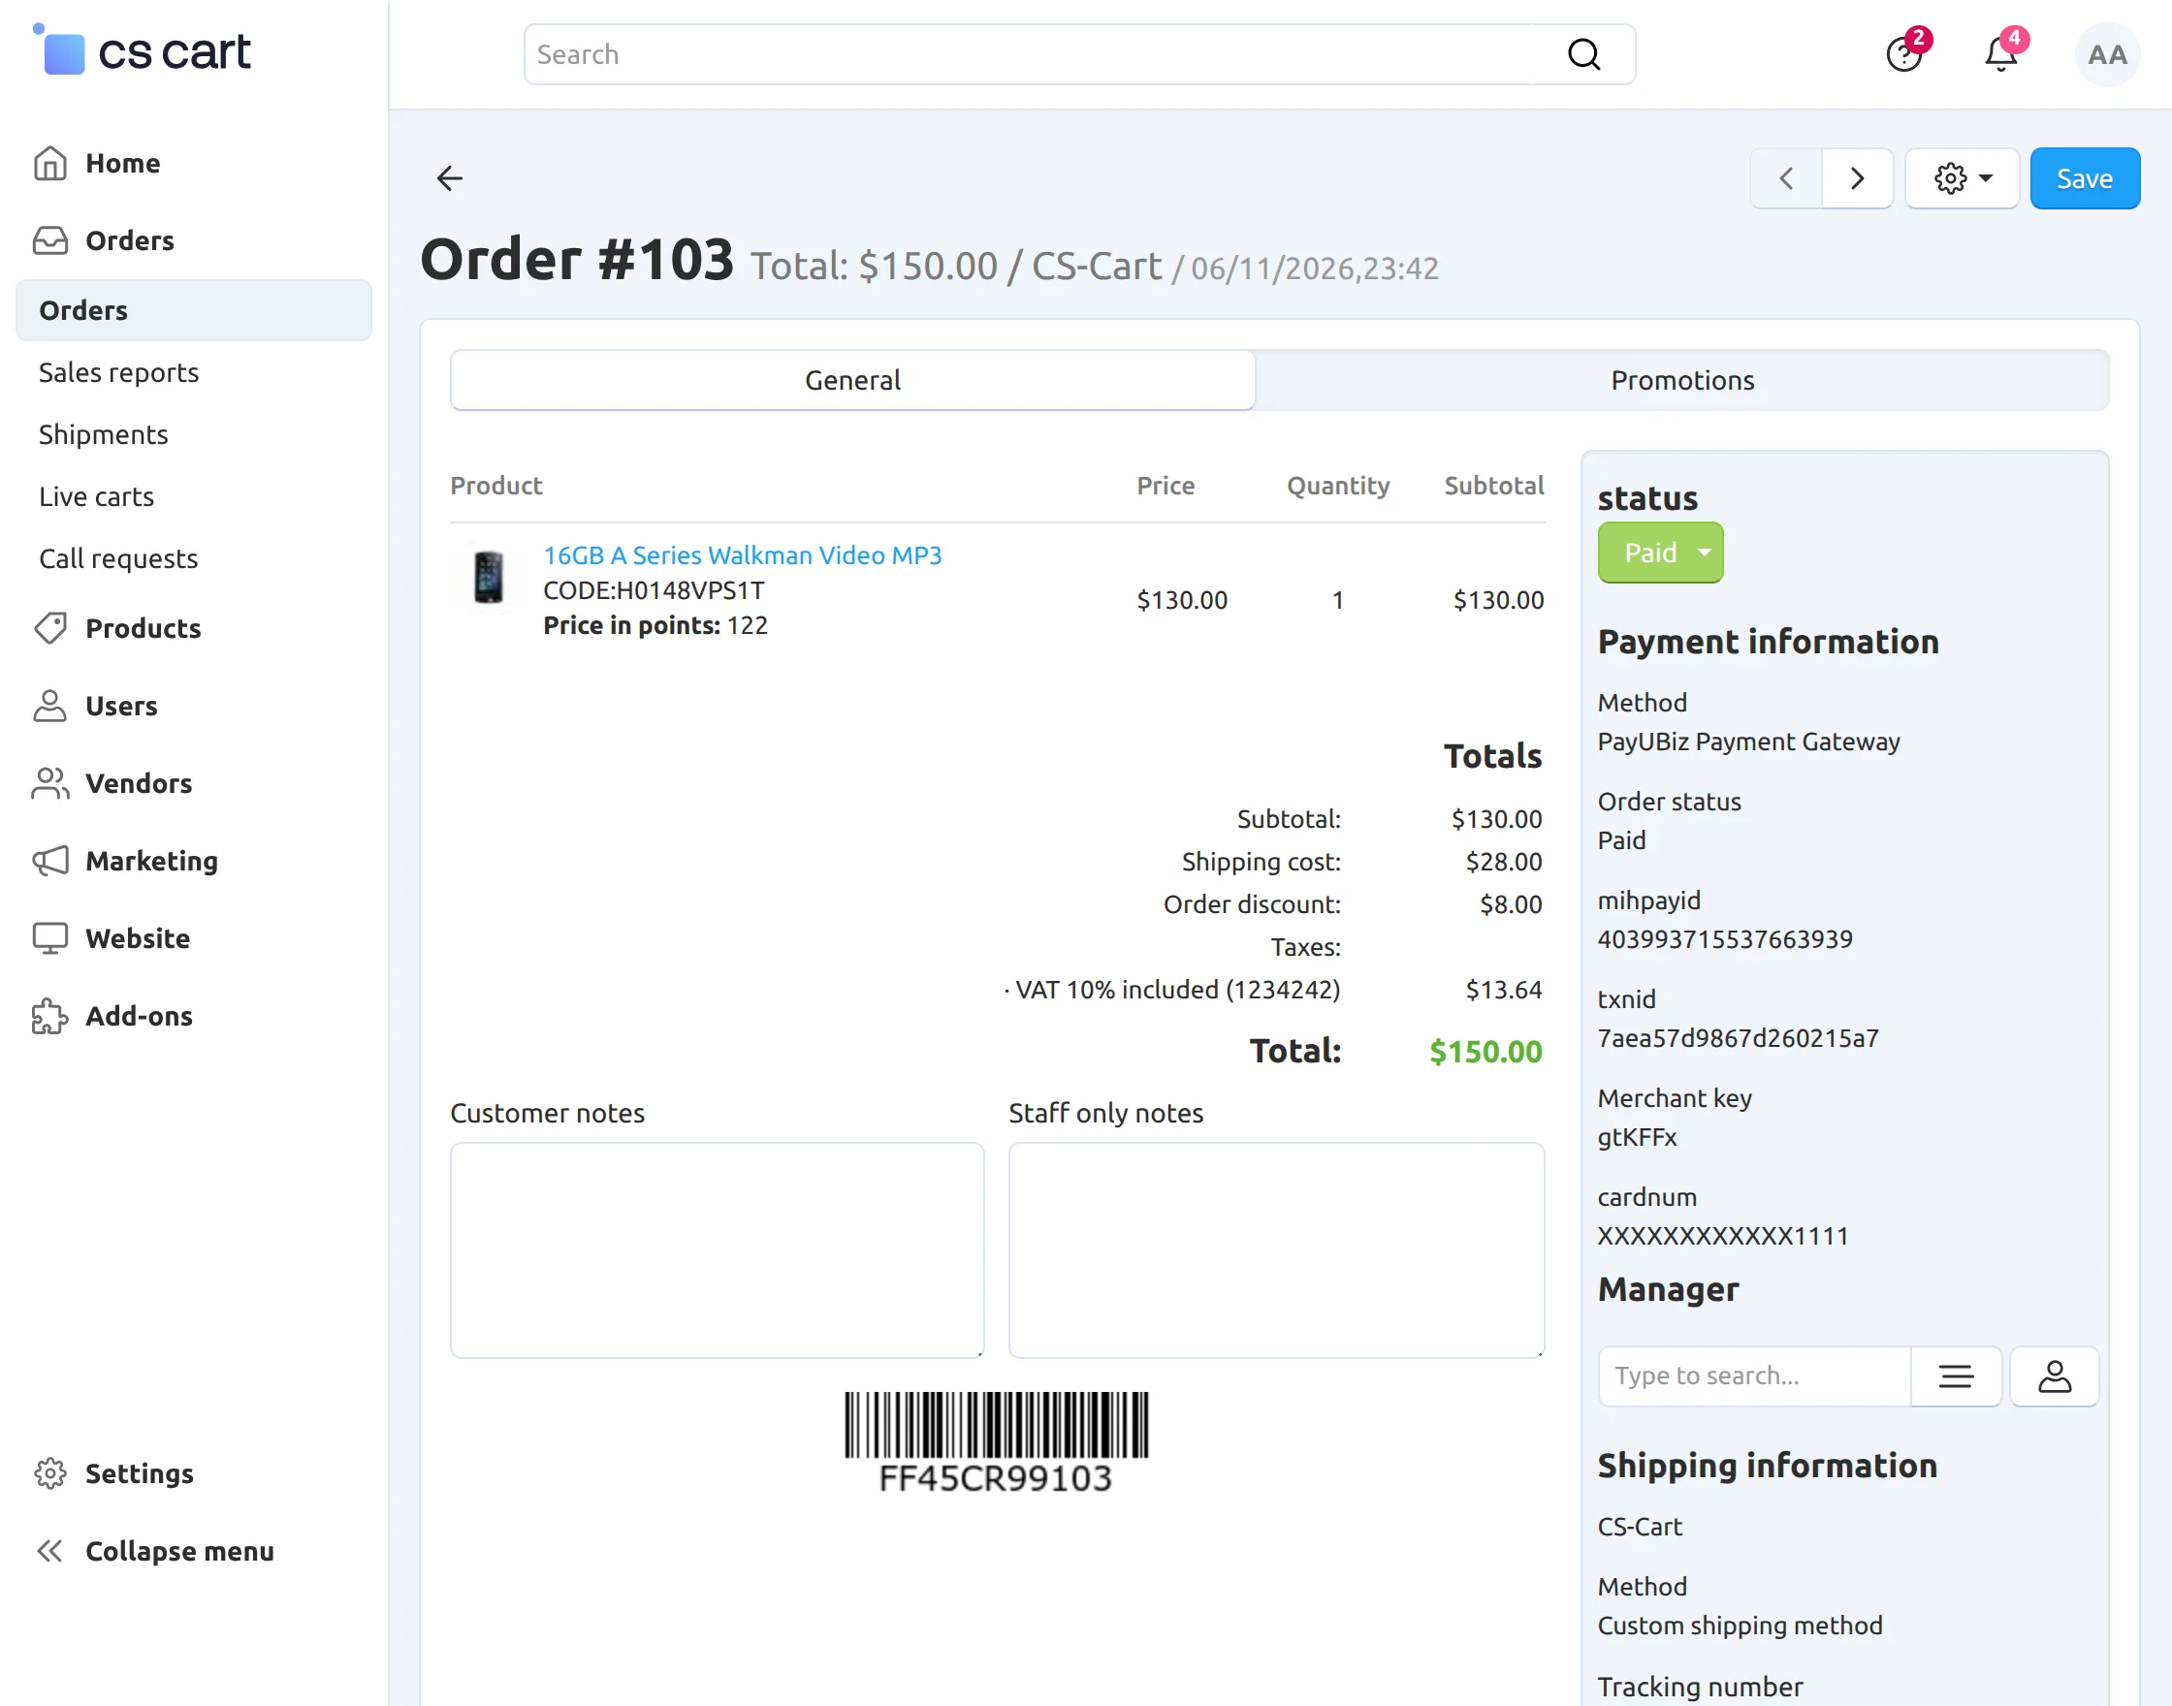Select the $150.00 green total
Viewport: 2172px width, 1706px height.
(1485, 1052)
